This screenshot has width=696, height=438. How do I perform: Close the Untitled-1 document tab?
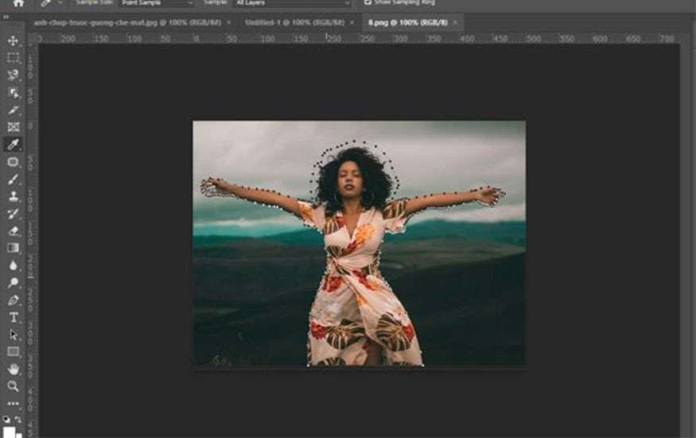point(352,22)
